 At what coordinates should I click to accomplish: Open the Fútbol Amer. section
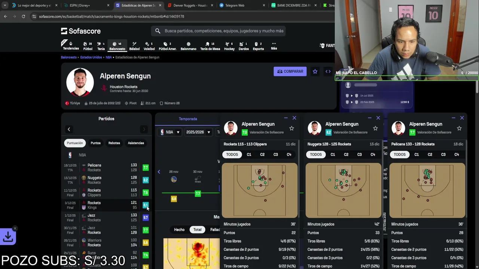168,46
